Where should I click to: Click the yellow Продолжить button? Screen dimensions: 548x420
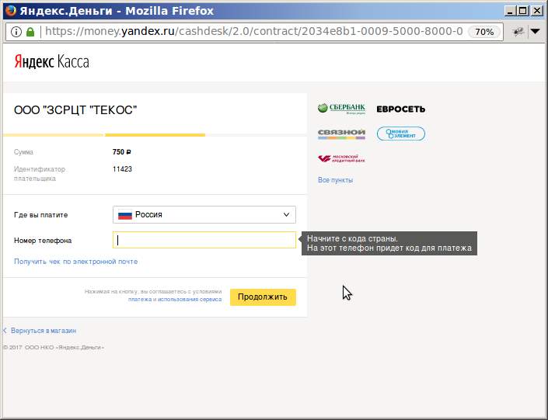click(263, 297)
